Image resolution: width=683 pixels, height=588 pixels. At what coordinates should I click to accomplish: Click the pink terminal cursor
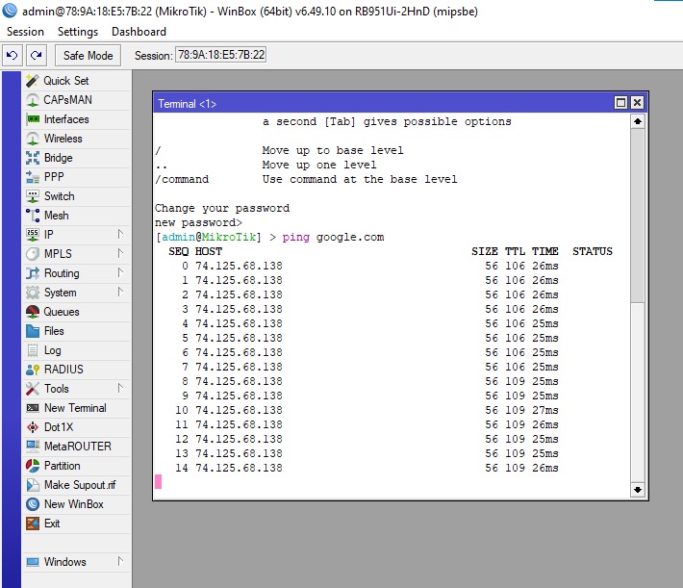[158, 481]
